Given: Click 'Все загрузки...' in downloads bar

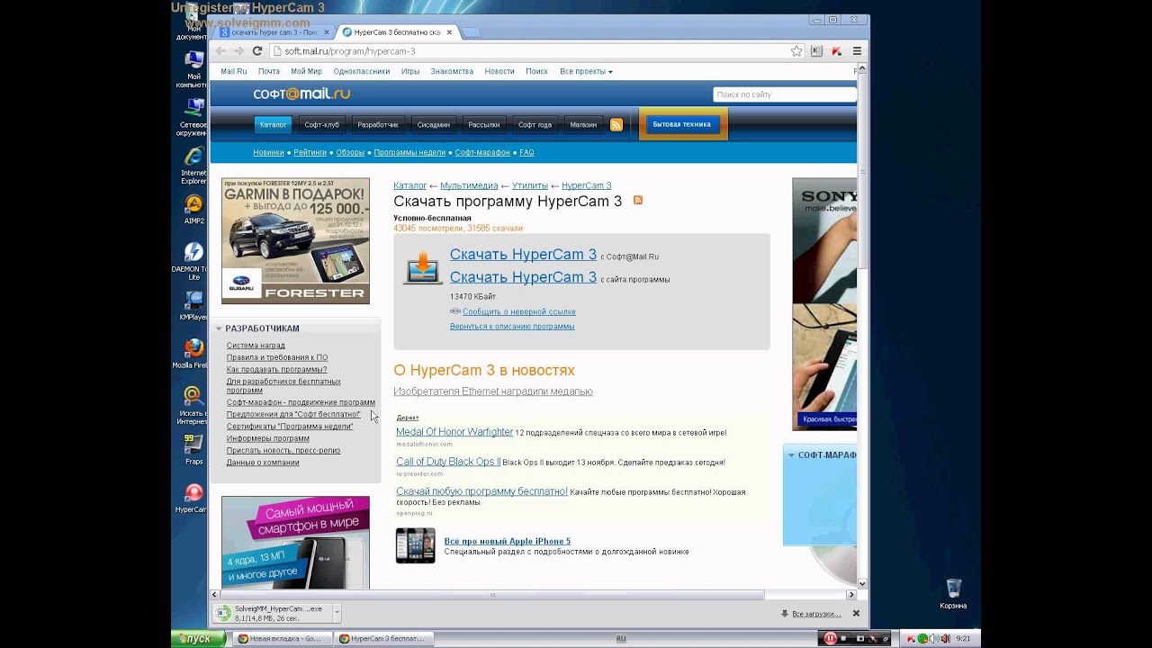Looking at the screenshot, I should 816,614.
